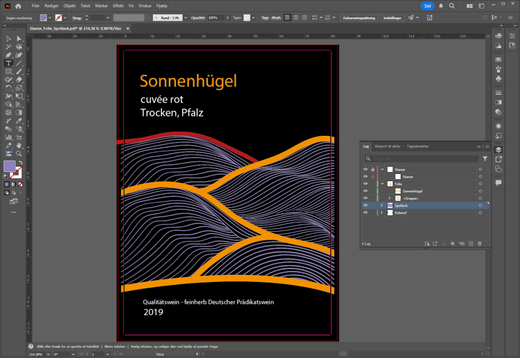520x358 pixels.
Task: Hide the Entwurf layer
Action: pos(365,213)
